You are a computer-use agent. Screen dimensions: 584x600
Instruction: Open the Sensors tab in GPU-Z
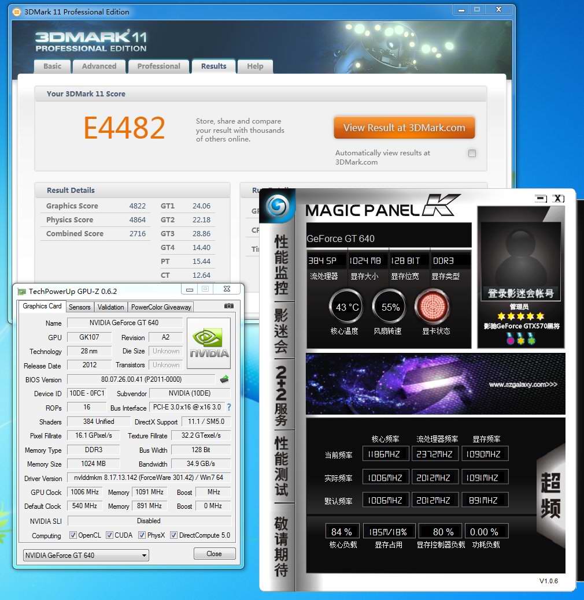(x=80, y=307)
